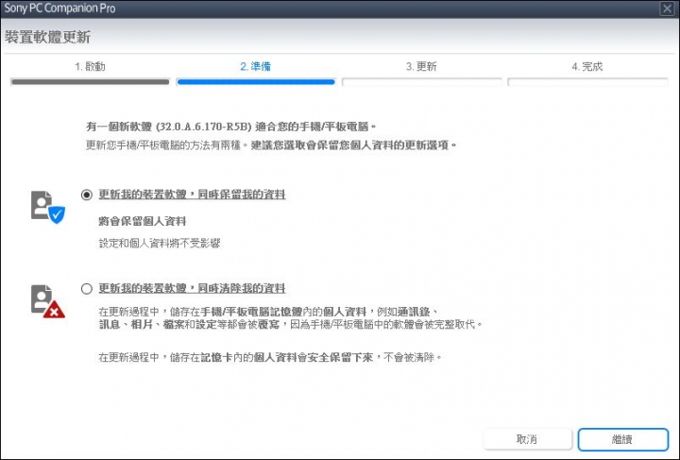
Task: Click the underlined 更新我的裝置軟體，同時保留我的資料 label
Action: click(x=192, y=195)
